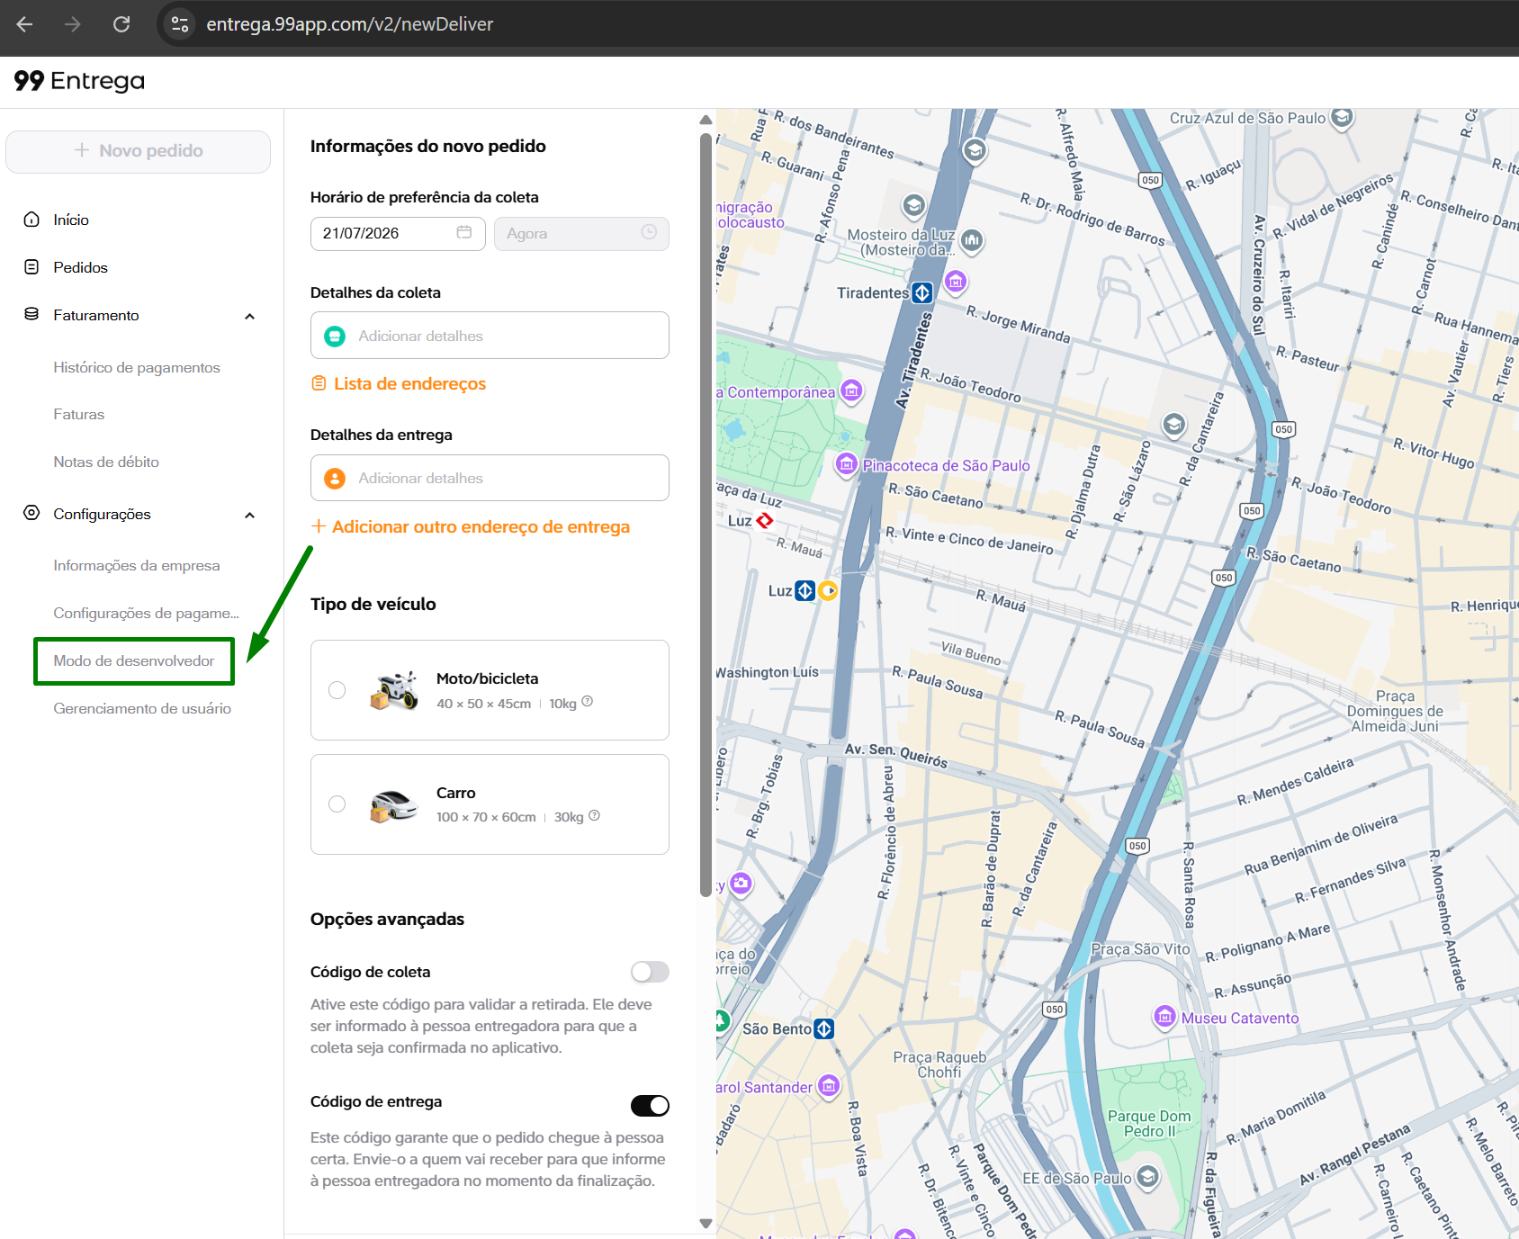Open Histórico de pagamentos
The image size is (1519, 1239).
(x=137, y=367)
